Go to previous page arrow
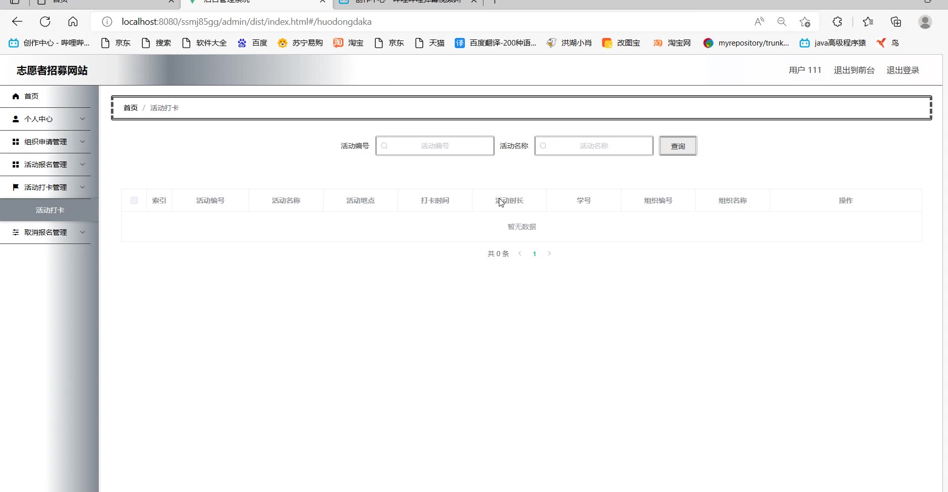Image resolution: width=948 pixels, height=492 pixels. [520, 254]
